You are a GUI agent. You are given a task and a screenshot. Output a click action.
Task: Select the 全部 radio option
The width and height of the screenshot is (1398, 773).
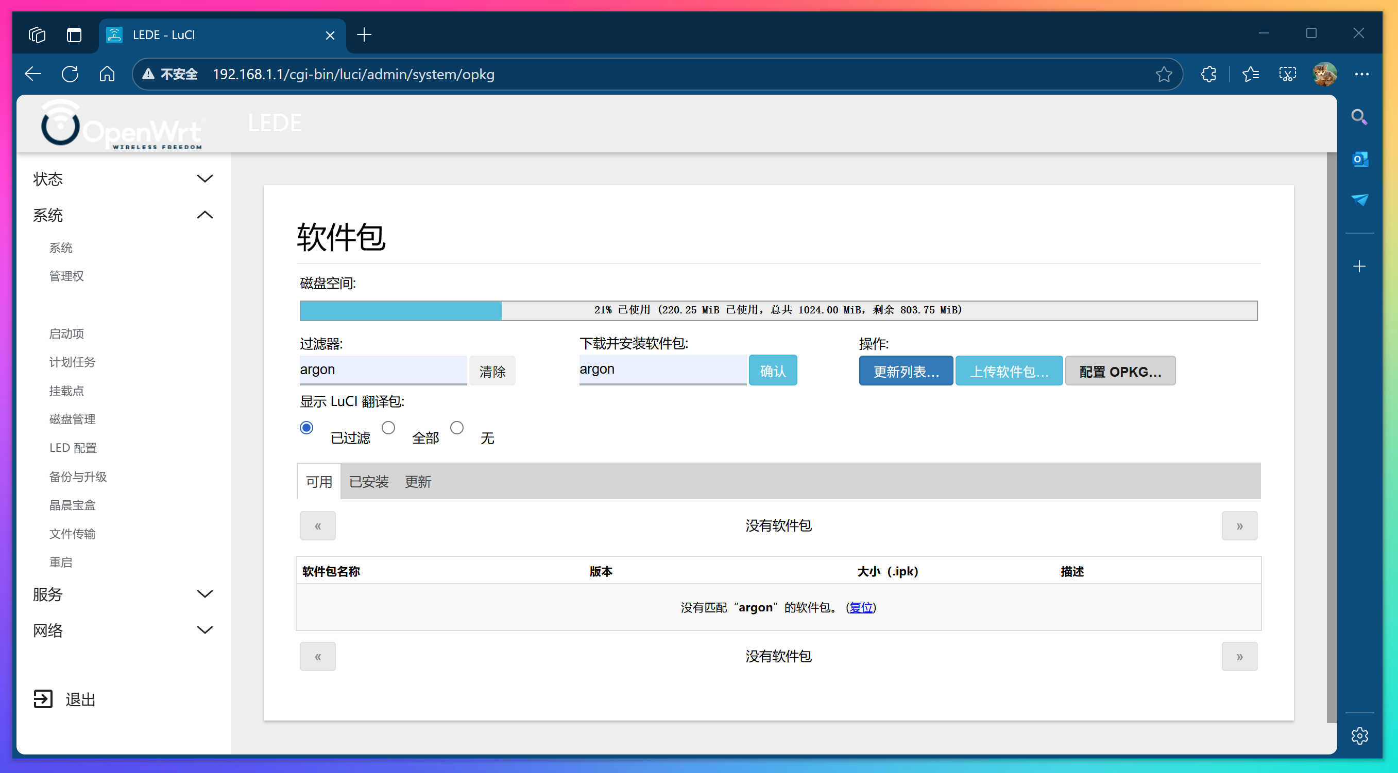388,428
